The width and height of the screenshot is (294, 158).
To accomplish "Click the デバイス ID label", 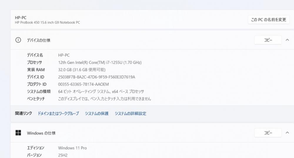I will click(x=36, y=77).
